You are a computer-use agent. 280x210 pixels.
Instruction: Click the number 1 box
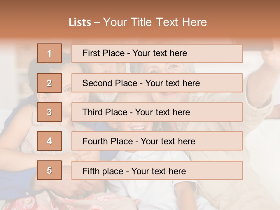(49, 53)
